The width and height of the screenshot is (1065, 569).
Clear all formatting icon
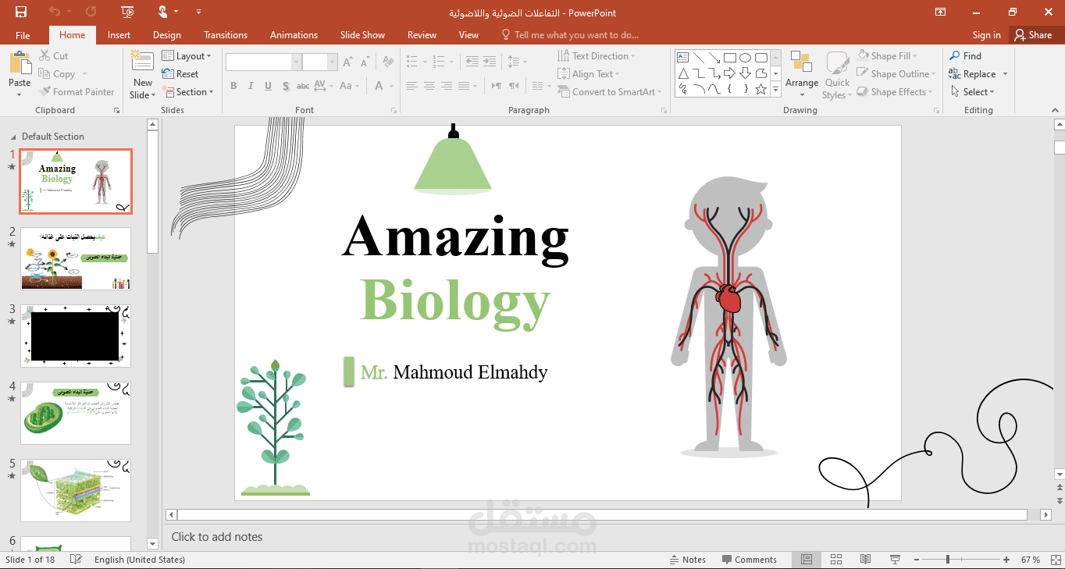tap(386, 62)
